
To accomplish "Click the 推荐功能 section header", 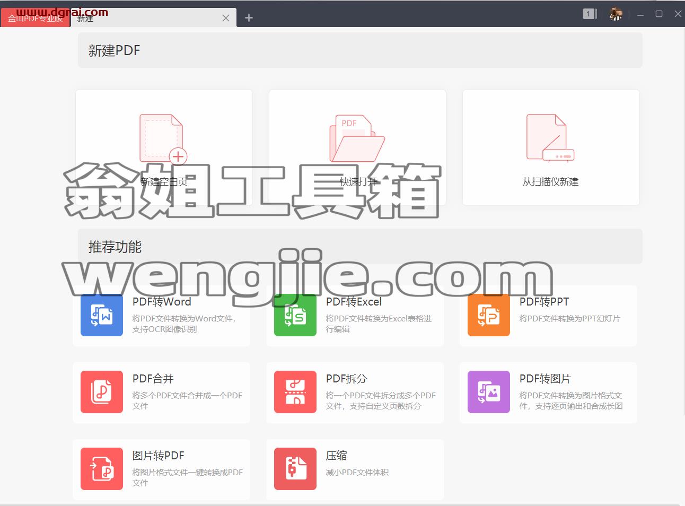I will pyautogui.click(x=360, y=247).
